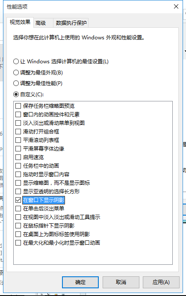Select 让 Windows 选择计算机的最佳设置 radio
The image size is (186, 296).
(x=16, y=61)
